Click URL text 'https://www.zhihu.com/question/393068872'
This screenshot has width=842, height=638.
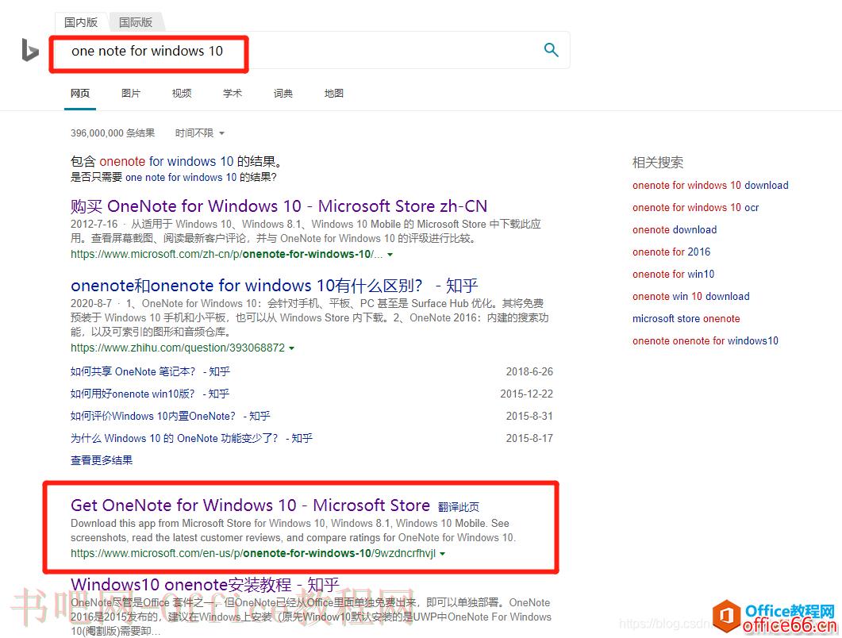pos(177,348)
